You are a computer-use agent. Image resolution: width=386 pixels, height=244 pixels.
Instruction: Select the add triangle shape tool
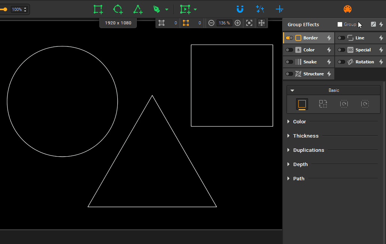[x=138, y=9]
